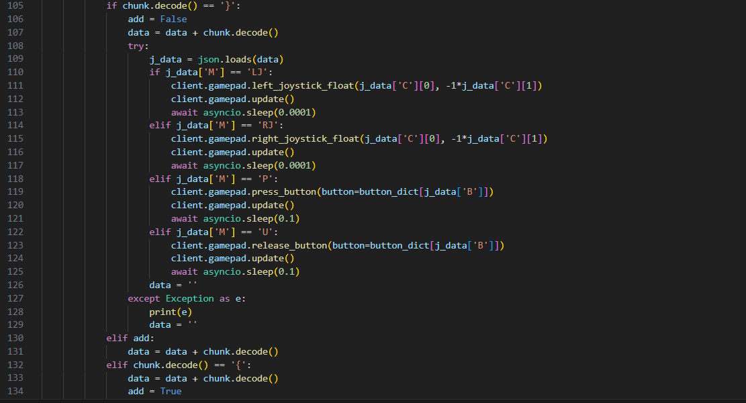Click 'True' keyword on line 134
Image resolution: width=746 pixels, height=403 pixels.
pyautogui.click(x=171, y=392)
